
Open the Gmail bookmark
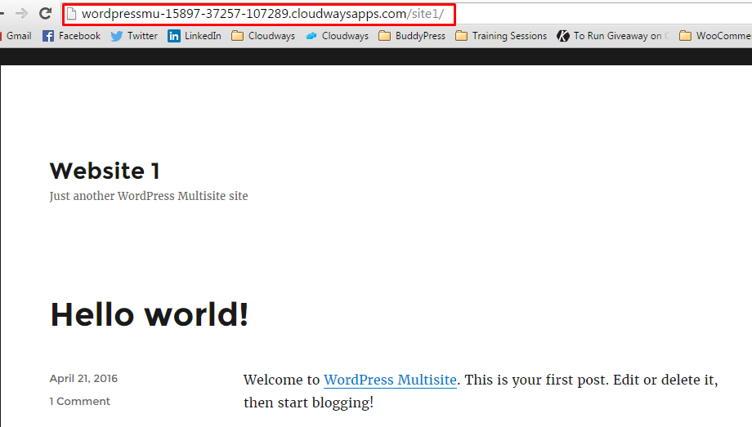[x=18, y=36]
